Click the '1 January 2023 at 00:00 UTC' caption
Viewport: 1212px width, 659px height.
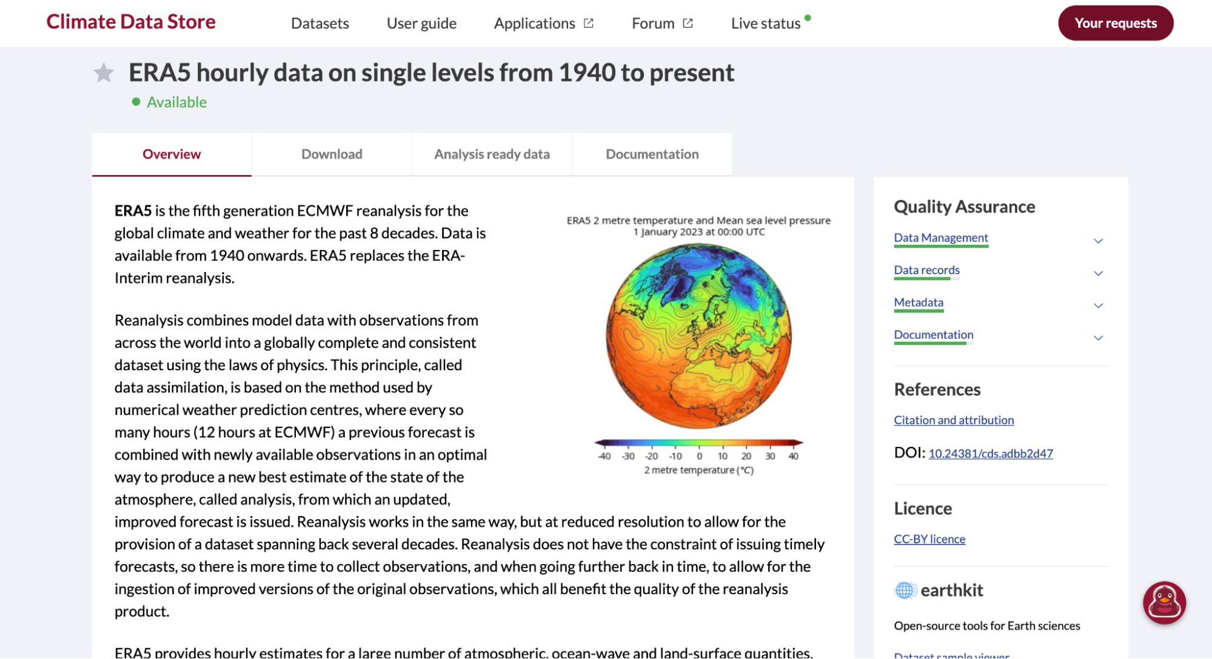698,232
